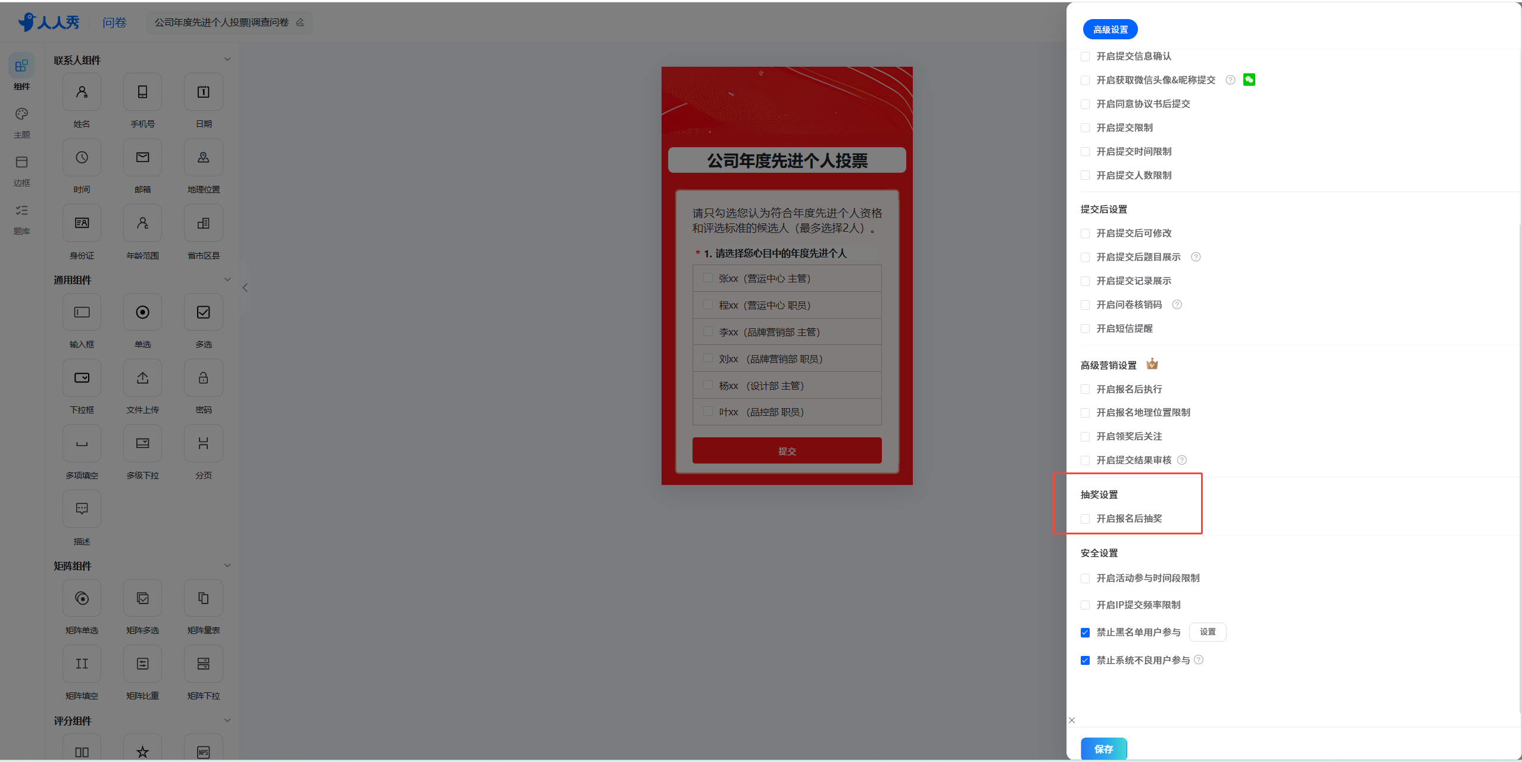The image size is (1522, 762).
Task: Add the 矩阵单选 matrix radio component
Action: click(82, 598)
